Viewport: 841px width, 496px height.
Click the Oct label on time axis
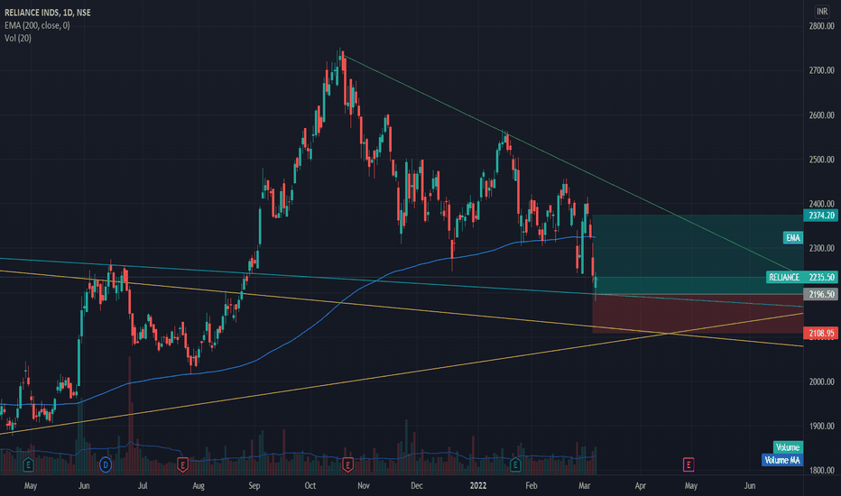pos(310,486)
